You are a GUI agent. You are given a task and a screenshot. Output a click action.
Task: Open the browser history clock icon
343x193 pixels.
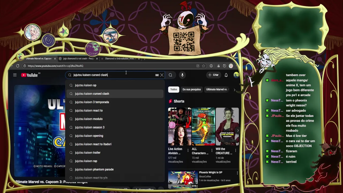click(225, 66)
